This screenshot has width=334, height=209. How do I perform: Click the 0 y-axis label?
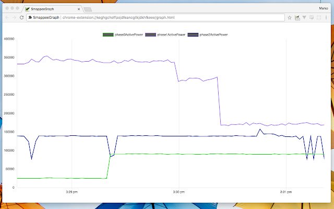coord(14,188)
